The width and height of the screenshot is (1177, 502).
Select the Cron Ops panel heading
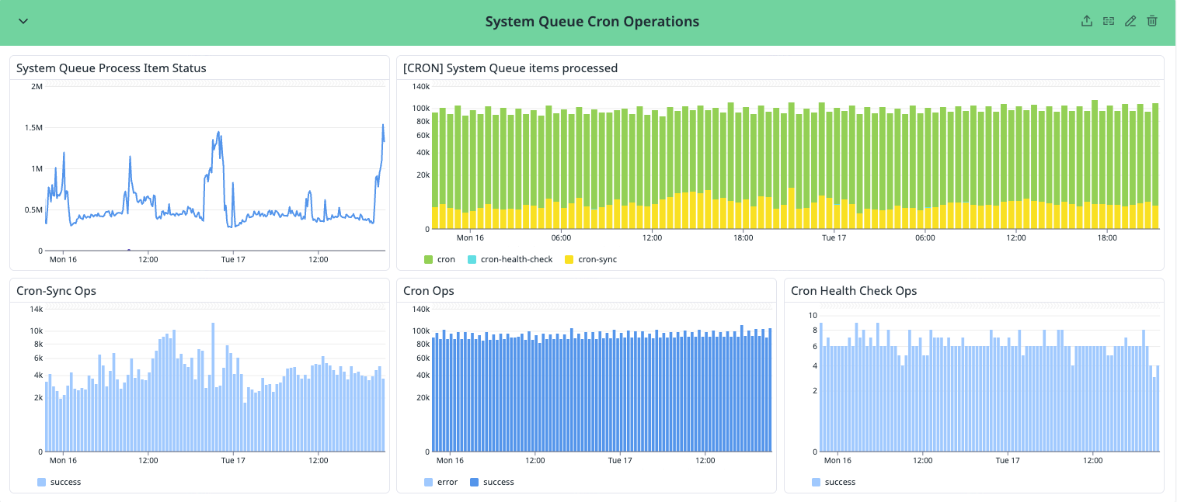point(428,290)
